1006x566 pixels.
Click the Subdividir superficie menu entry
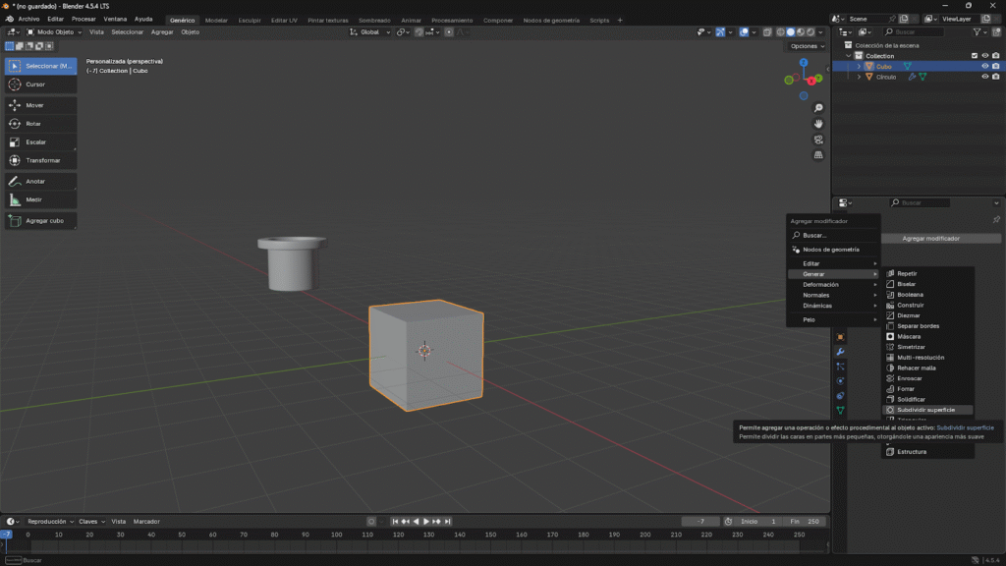point(925,410)
